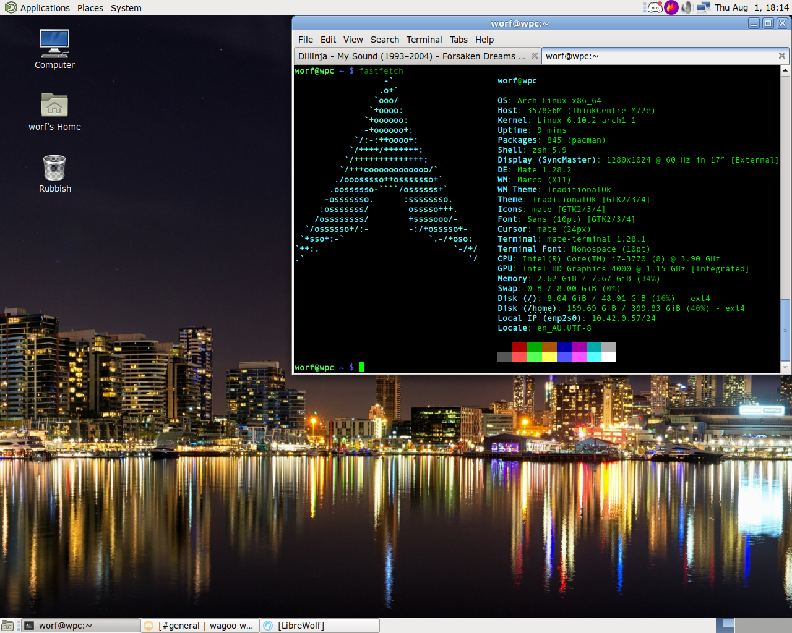Switch to LibreWolf in the taskbar
The width and height of the screenshot is (792, 633).
(x=319, y=626)
